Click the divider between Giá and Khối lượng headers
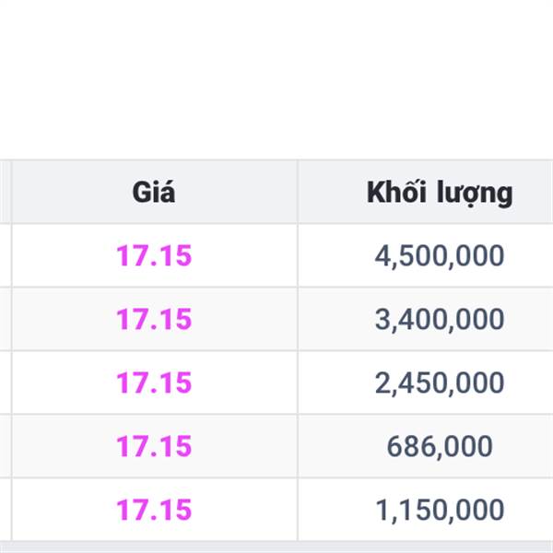The height and width of the screenshot is (553, 553). [298, 192]
